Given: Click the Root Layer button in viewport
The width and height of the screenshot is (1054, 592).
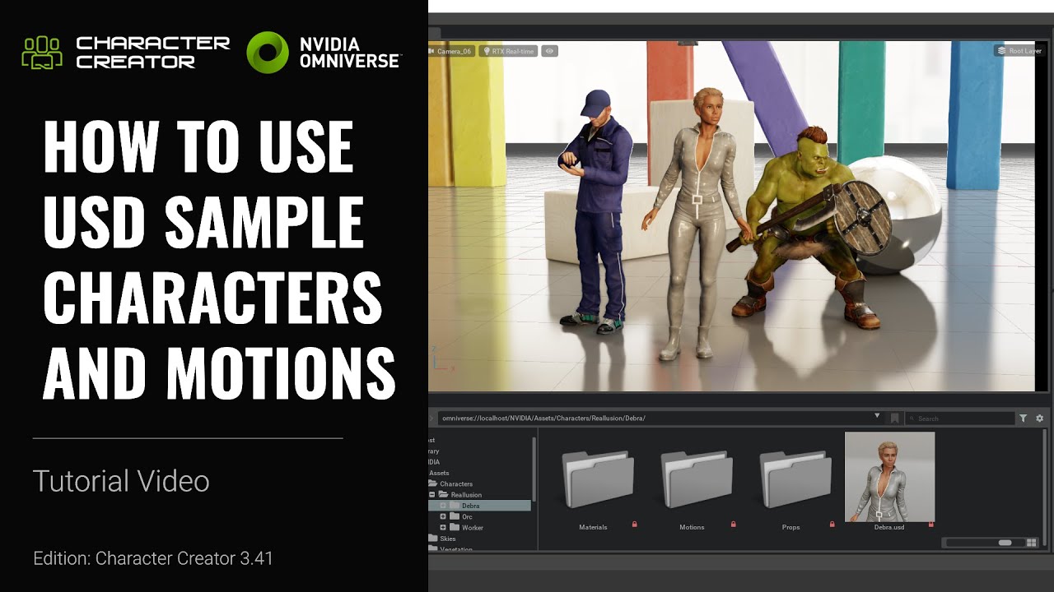Looking at the screenshot, I should point(1019,51).
